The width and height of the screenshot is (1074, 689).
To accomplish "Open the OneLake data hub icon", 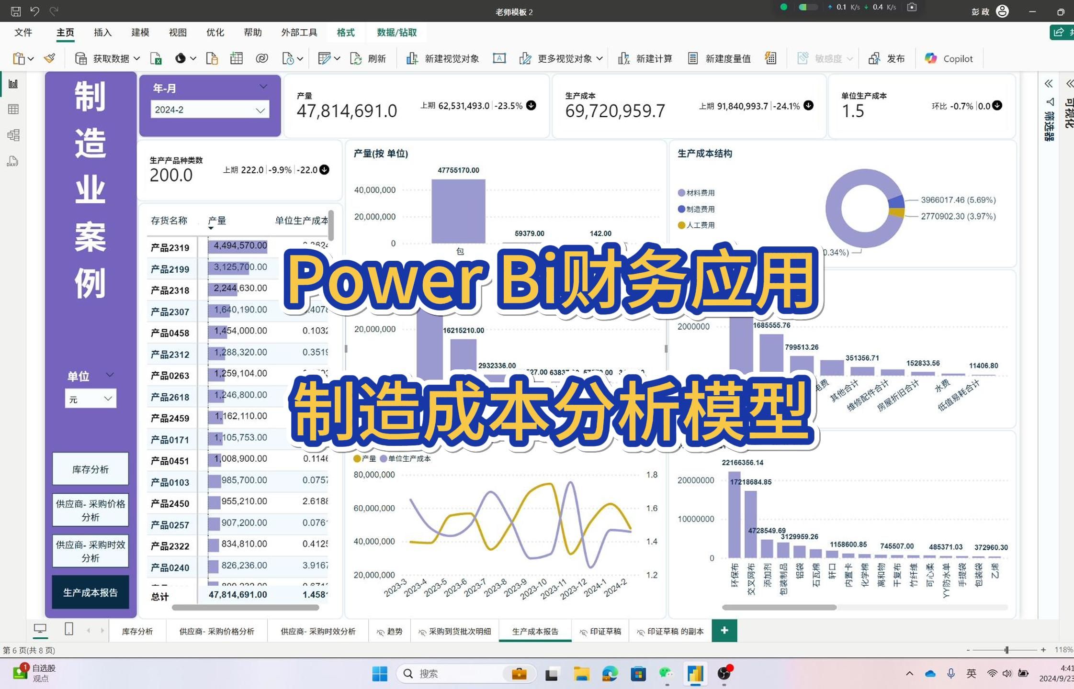I will click(x=181, y=58).
